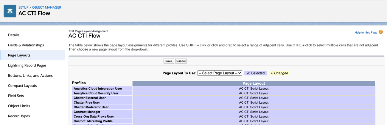Viewport: 387px width, 125px height.
Task: Select the Contract Manager profile row
Action: click(x=102, y=112)
